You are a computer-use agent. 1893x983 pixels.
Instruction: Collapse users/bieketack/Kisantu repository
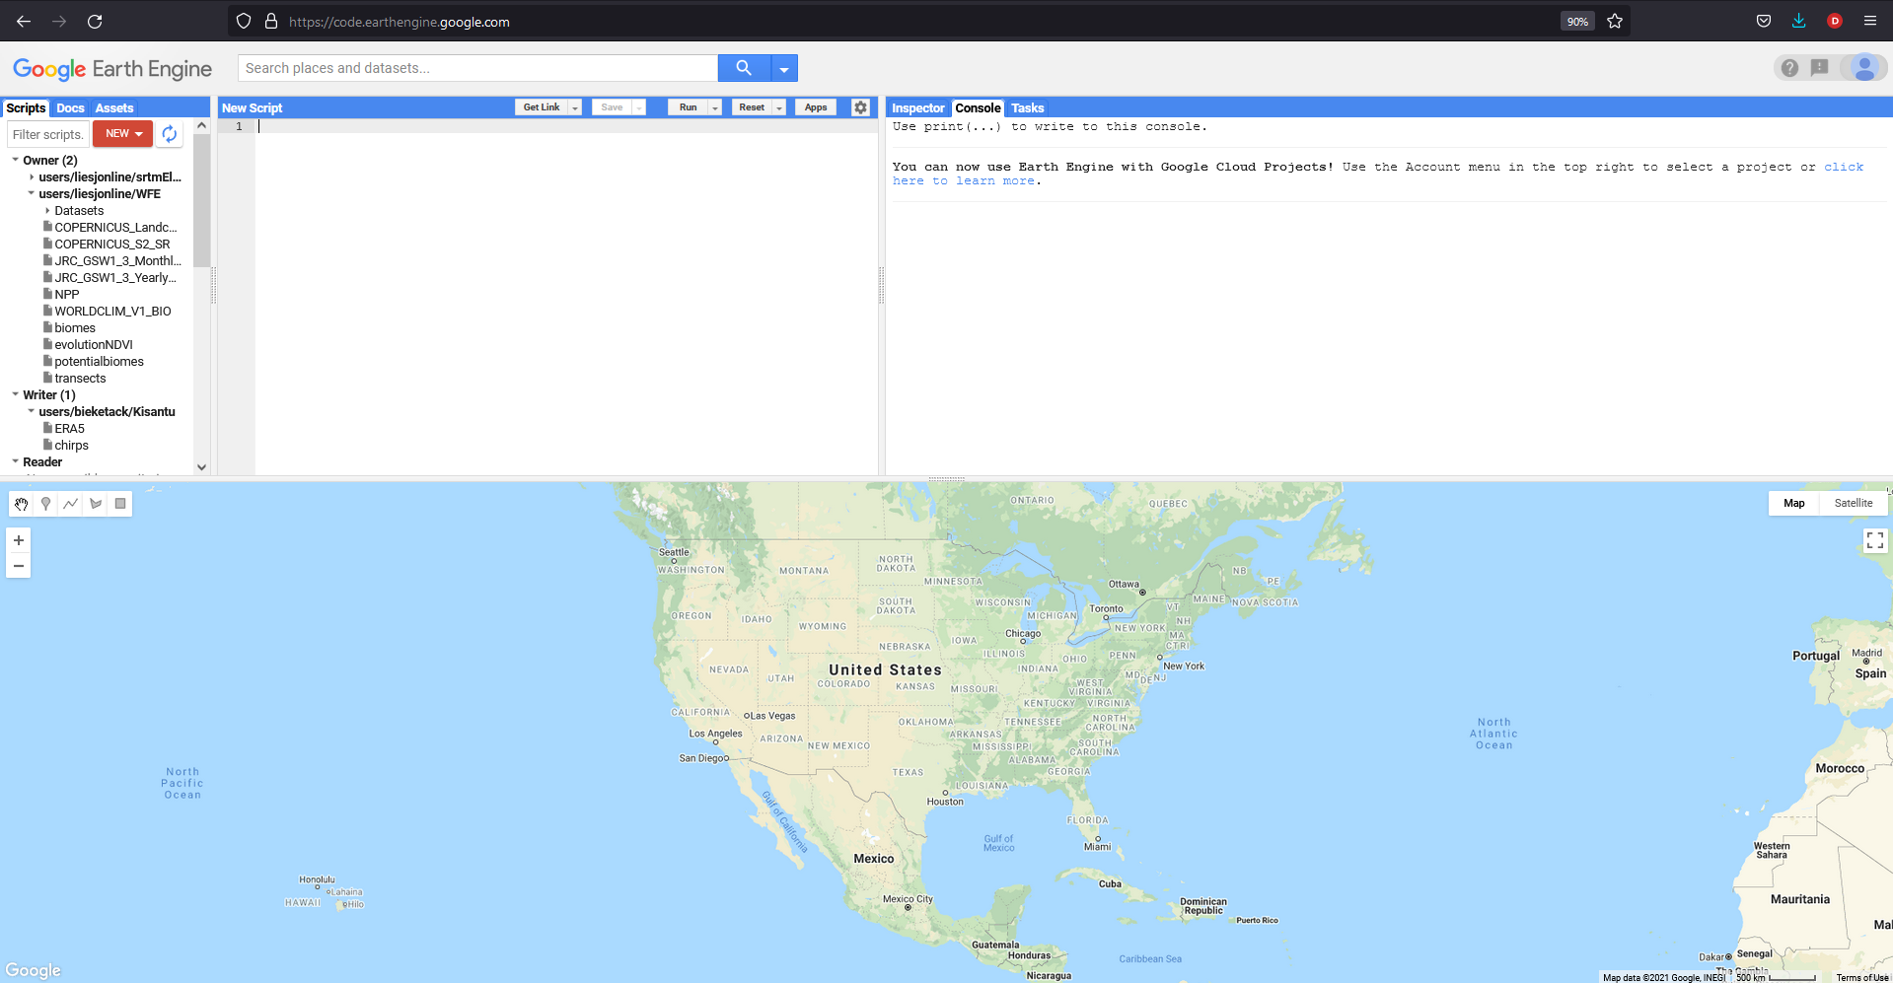[31, 411]
